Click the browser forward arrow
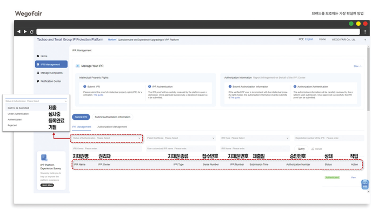This screenshot has height=212, width=378. tap(25, 31)
